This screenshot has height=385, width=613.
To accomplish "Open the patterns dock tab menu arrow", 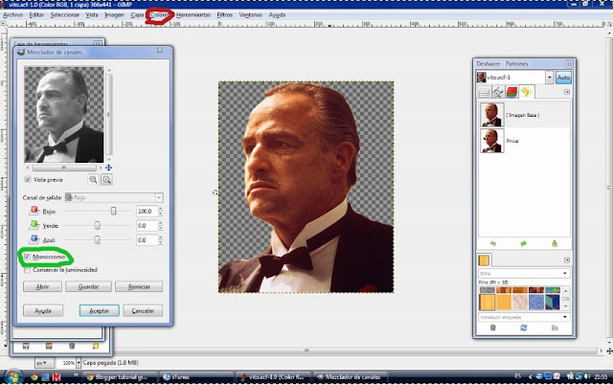I will (567, 260).
